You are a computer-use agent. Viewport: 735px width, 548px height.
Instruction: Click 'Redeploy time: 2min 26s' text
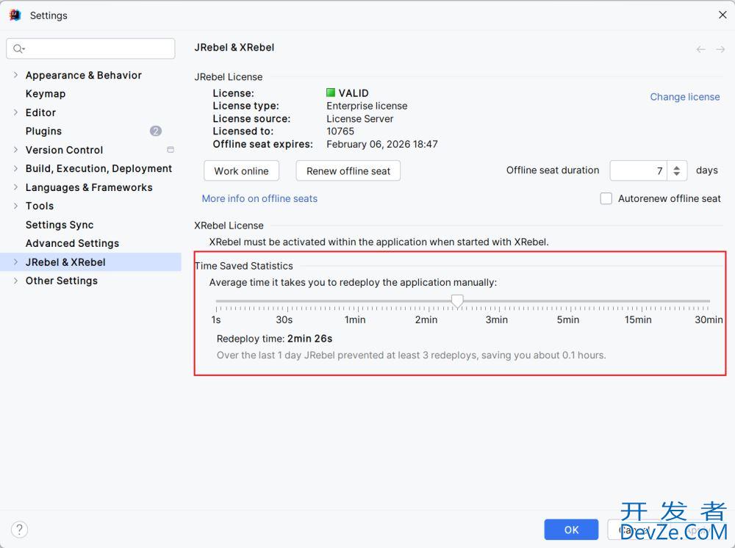[x=274, y=339]
